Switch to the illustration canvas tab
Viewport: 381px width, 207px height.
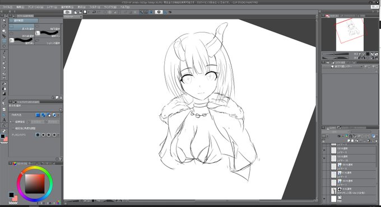click(73, 17)
